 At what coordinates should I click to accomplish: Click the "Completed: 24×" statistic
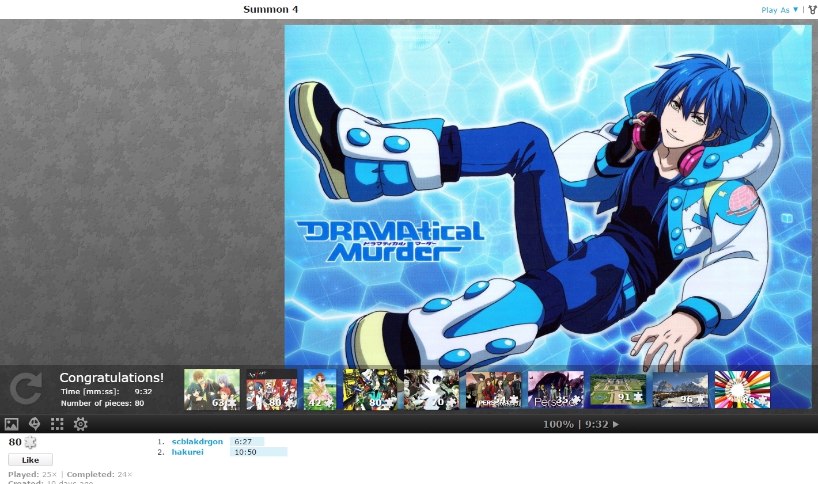click(100, 474)
